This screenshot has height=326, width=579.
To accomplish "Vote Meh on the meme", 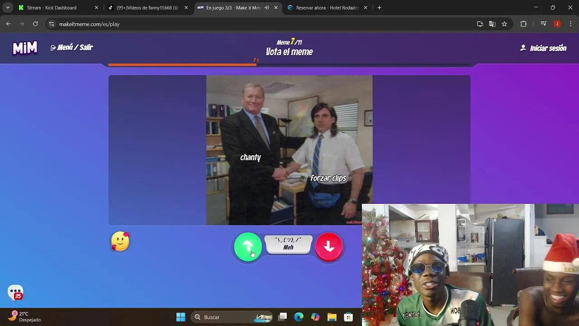I will pos(289,244).
